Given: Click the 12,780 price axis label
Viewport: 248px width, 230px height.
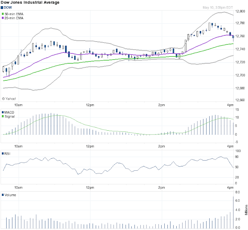Looking at the screenshot, I should 240,23.
